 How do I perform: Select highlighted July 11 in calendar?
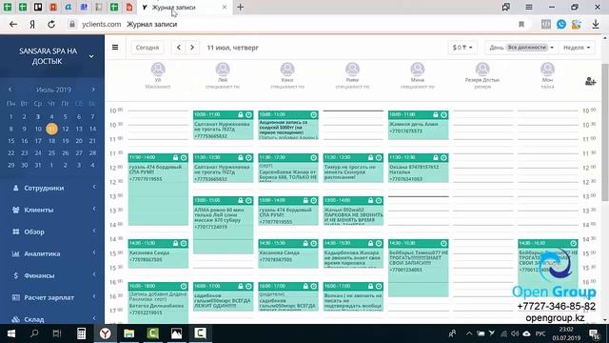pyautogui.click(x=51, y=129)
